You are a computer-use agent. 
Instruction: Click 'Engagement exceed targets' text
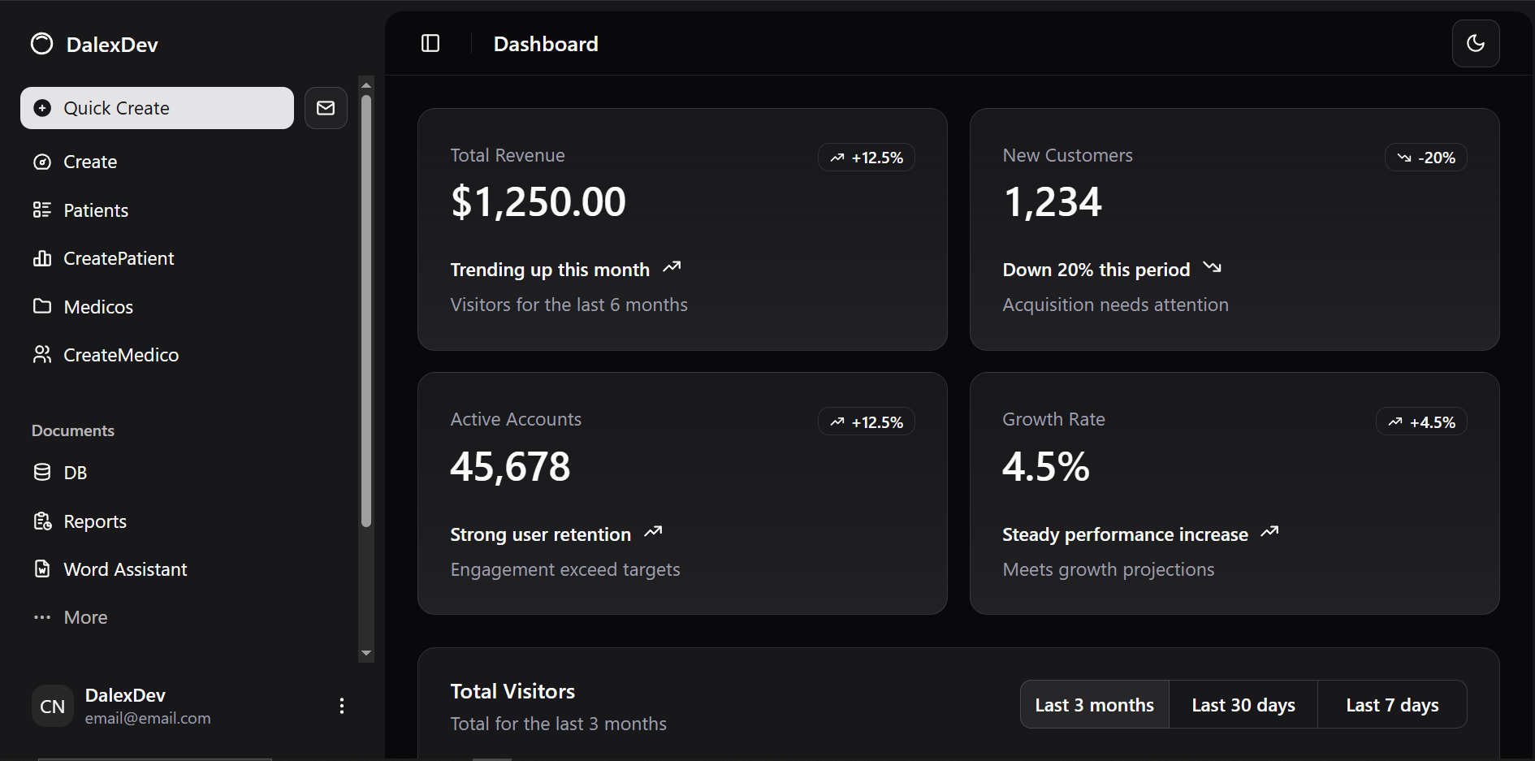click(565, 569)
